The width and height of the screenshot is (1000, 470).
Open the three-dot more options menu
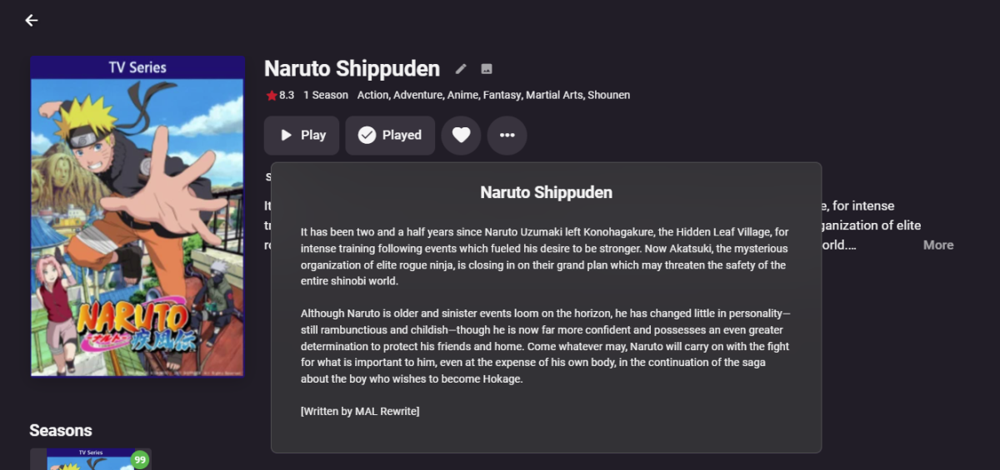pos(507,135)
